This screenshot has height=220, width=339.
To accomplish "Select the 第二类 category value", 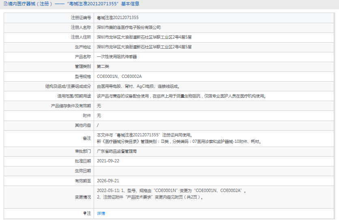I will click(x=103, y=67).
